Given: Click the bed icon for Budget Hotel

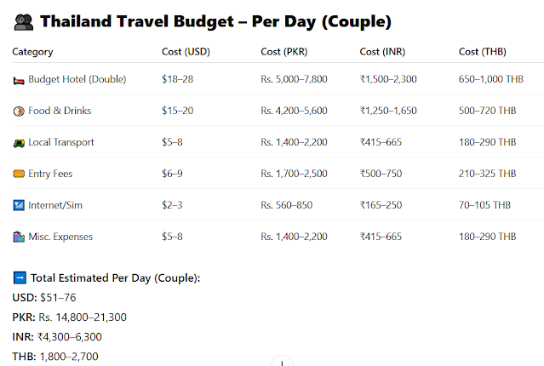Looking at the screenshot, I should [x=19, y=81].
